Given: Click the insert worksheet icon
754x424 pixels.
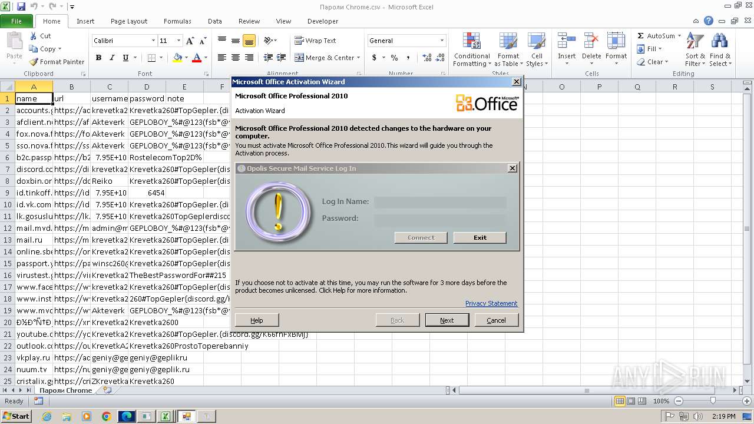Looking at the screenshot, I should pyautogui.click(x=107, y=390).
